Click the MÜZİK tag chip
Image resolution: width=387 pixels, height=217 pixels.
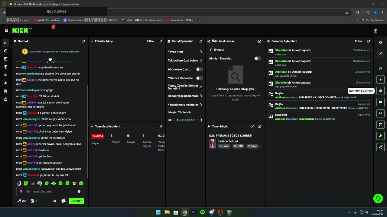[238, 146]
